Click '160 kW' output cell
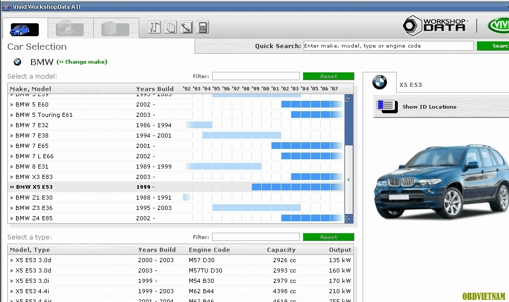Screen dimensions: 509x302 [x=340, y=270]
